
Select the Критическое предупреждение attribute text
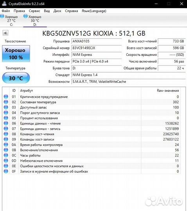pyautogui.click(x=44, y=97)
